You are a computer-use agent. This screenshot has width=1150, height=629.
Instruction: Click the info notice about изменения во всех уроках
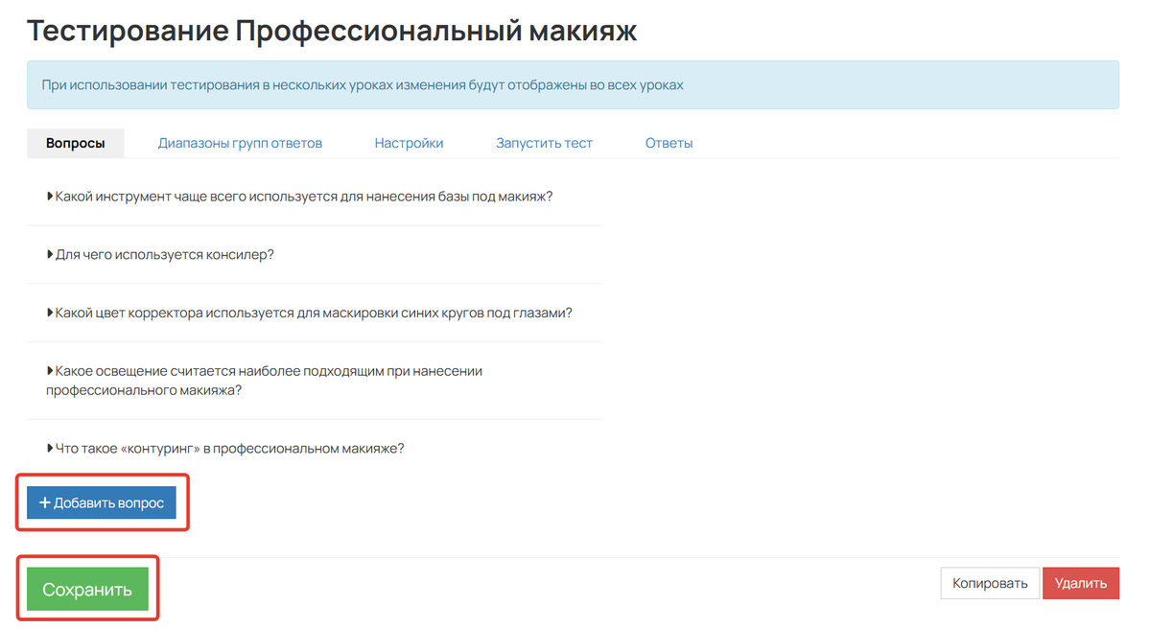tap(573, 85)
